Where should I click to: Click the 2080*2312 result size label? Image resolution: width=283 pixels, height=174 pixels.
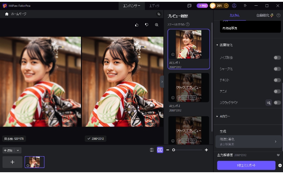coord(96,139)
